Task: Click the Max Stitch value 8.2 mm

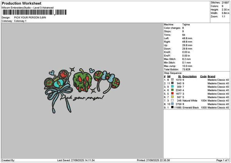Action: [x=186, y=59]
